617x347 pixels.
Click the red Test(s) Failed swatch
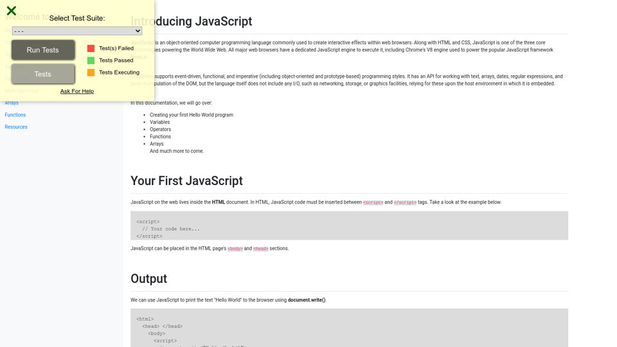coord(91,48)
